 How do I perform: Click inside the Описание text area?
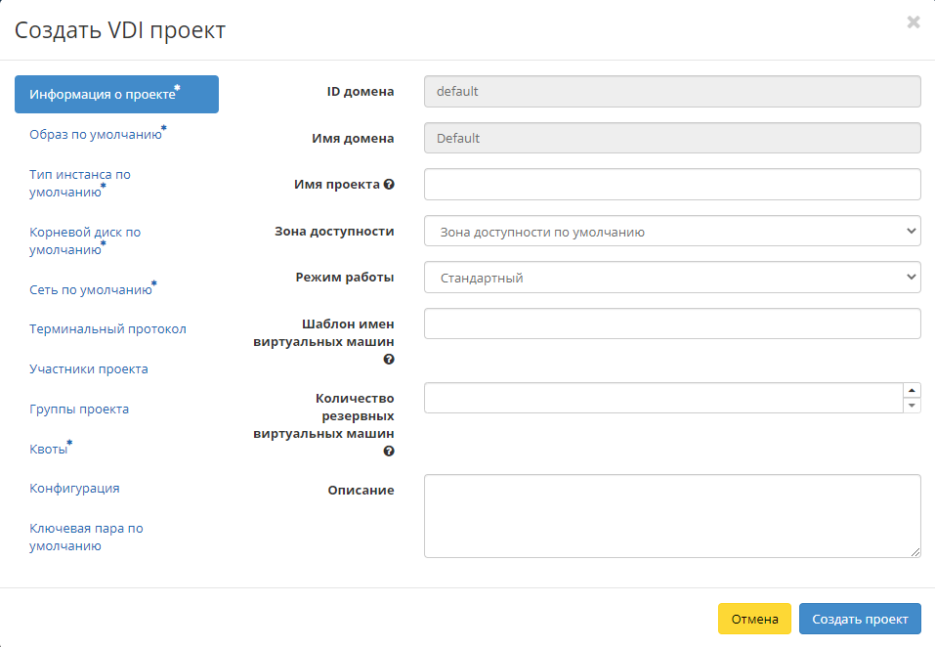pyautogui.click(x=672, y=516)
